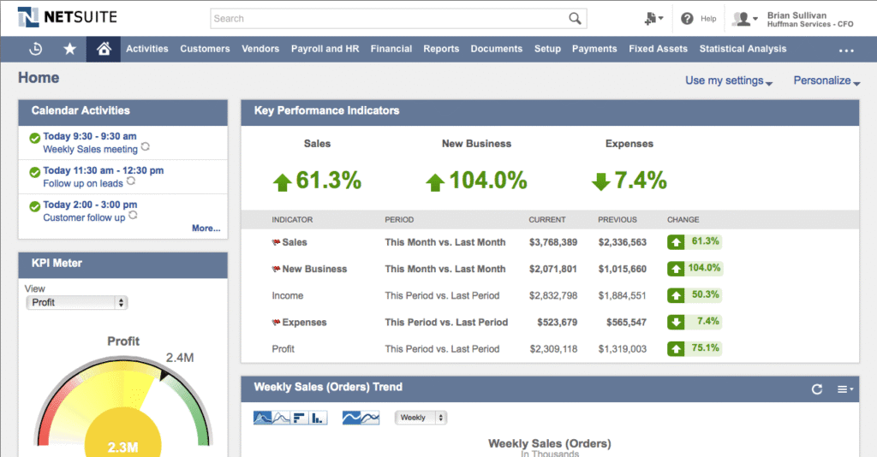
Task: Select the filled area chart type
Action: 262,418
